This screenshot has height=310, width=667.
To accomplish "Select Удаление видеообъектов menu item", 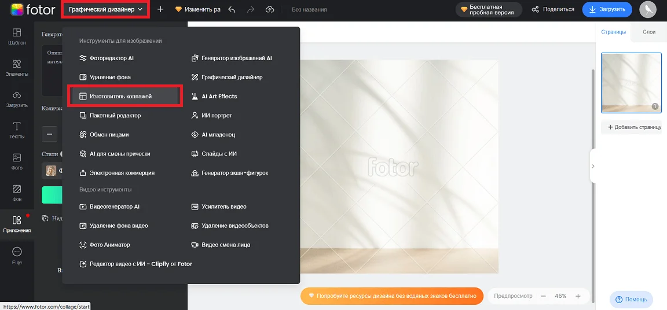I will click(x=230, y=226).
